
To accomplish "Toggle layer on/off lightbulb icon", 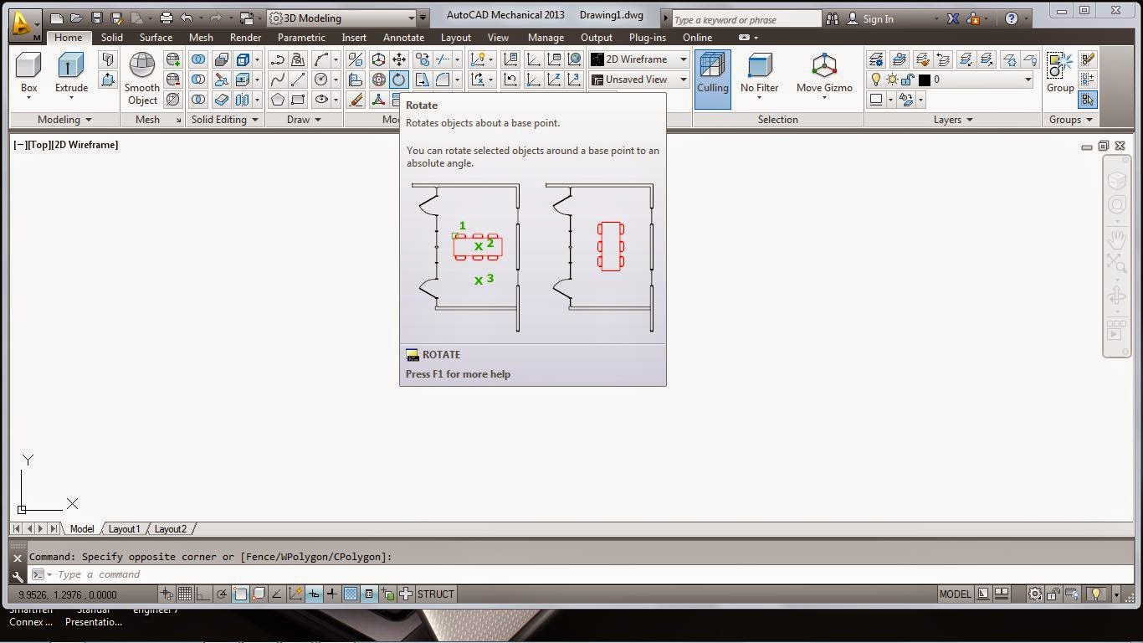I will [x=876, y=80].
